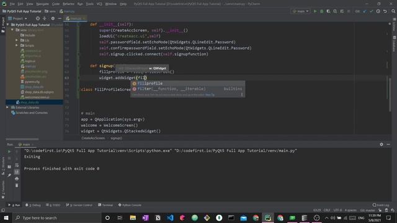This screenshot has width=397, height=223.
Task: Collapse PyQt5 Full App Tutorial root folder
Action: tap(7, 25)
